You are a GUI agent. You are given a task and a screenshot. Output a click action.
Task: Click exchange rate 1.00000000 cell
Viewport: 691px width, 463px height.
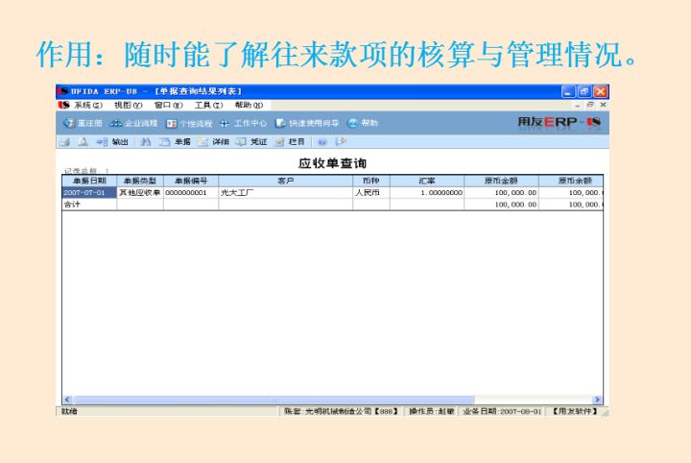point(427,193)
